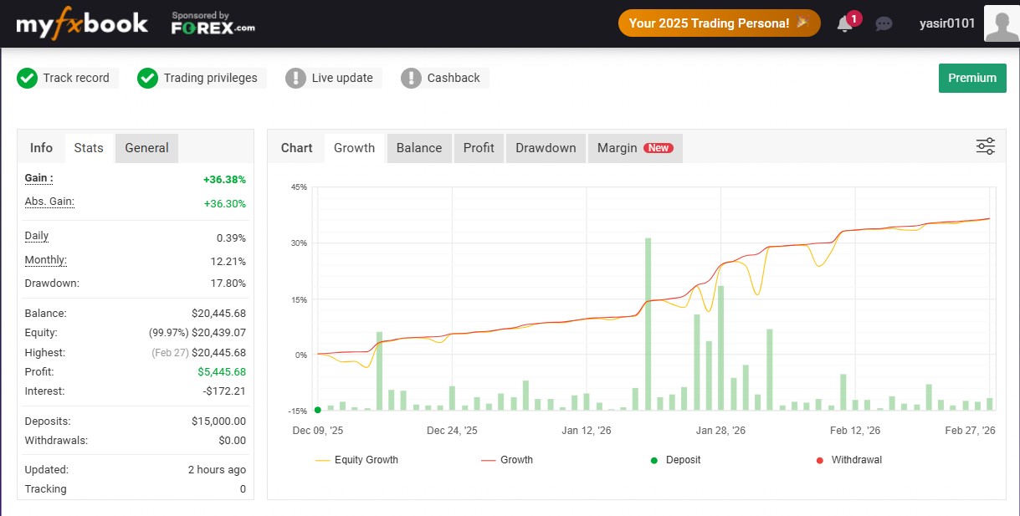
Task: Click the green Track record checkmark icon
Action: [x=28, y=79]
